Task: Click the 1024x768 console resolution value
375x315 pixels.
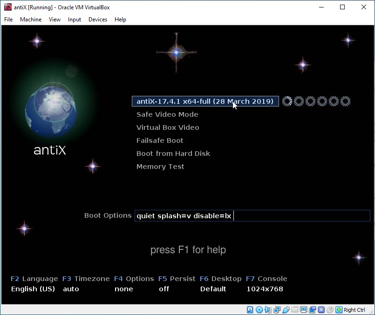Action: [265, 289]
